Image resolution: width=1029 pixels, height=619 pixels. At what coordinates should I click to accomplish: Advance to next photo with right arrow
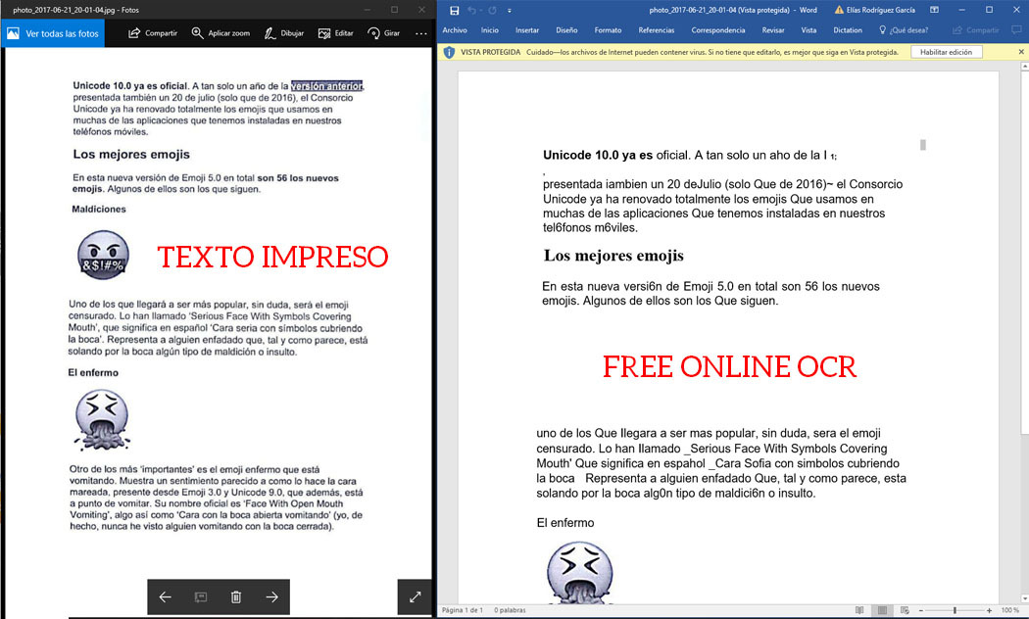click(272, 596)
